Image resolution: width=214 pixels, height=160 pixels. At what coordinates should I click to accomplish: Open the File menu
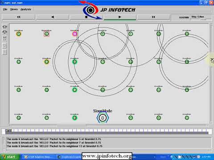click(x=5, y=9)
